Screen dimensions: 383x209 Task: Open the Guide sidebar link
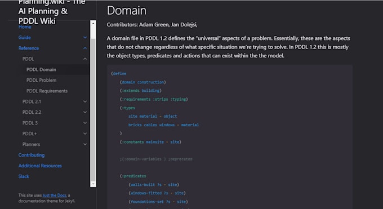click(24, 38)
